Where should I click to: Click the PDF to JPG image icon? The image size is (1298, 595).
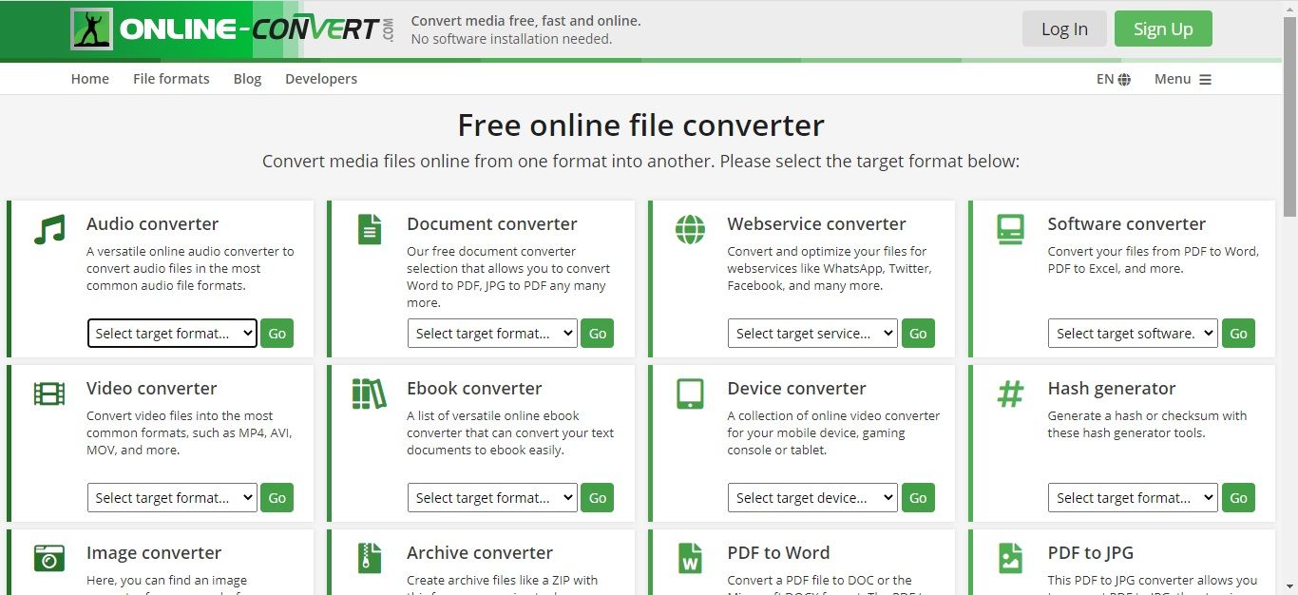tap(1010, 558)
